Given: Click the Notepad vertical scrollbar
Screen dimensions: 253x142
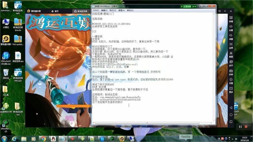Looking at the screenshot, I should pyautogui.click(x=214, y=67).
